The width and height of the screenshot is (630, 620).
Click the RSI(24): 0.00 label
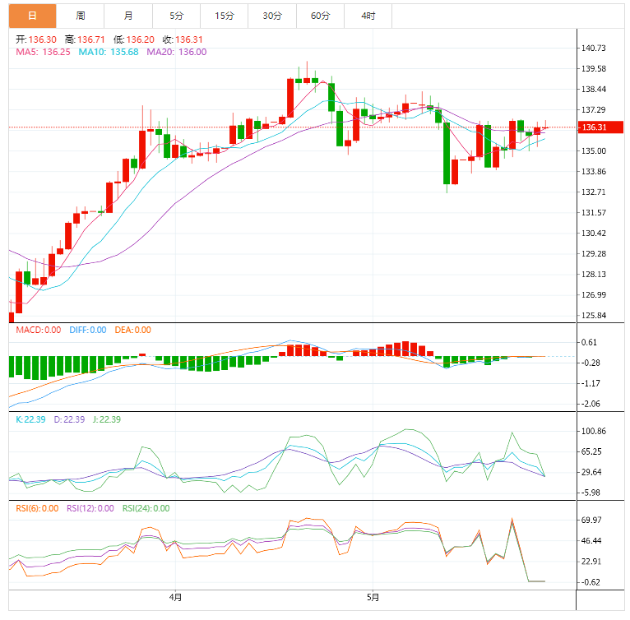pos(146,509)
